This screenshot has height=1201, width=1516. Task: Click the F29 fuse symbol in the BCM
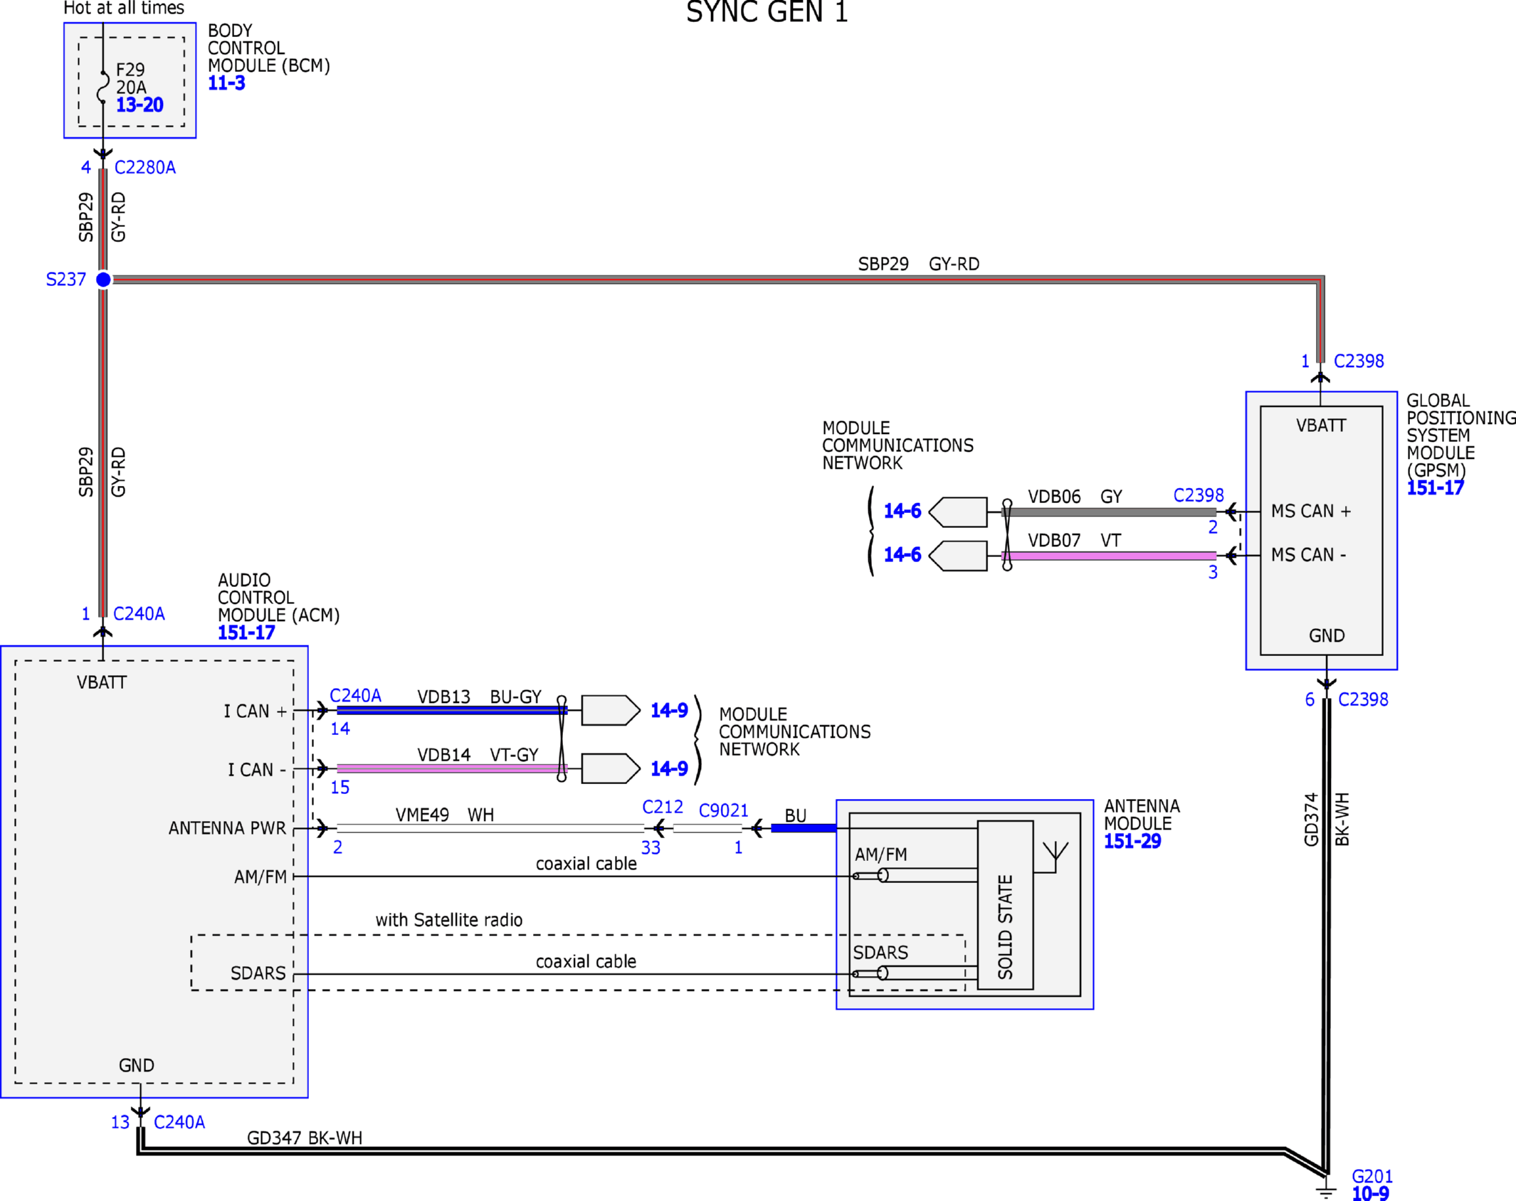click(103, 88)
